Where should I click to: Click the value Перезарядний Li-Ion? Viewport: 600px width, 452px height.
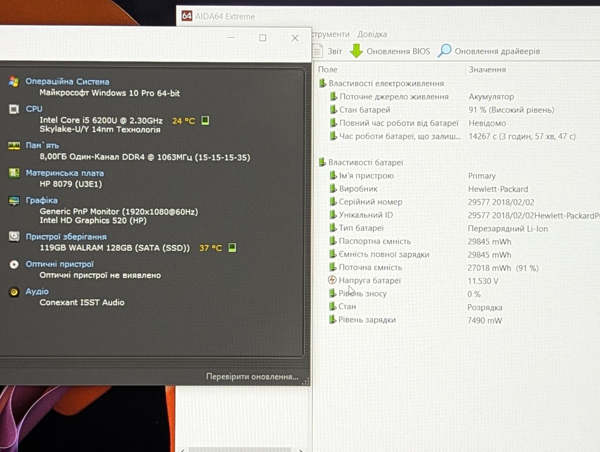tap(508, 229)
